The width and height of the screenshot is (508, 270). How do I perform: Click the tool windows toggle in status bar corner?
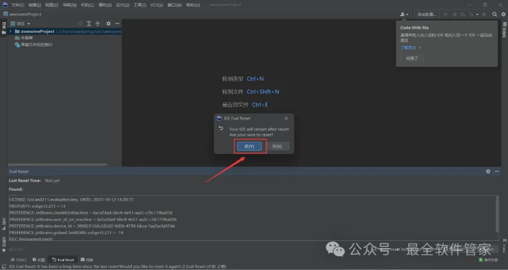4,267
